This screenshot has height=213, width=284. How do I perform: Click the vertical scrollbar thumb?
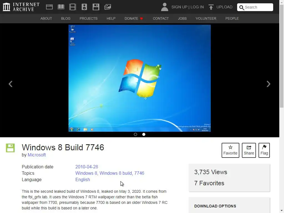tap(282, 57)
